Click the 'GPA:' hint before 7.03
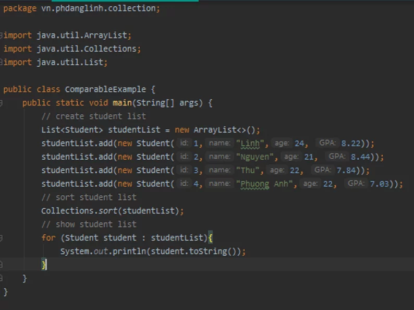 (x=356, y=184)
